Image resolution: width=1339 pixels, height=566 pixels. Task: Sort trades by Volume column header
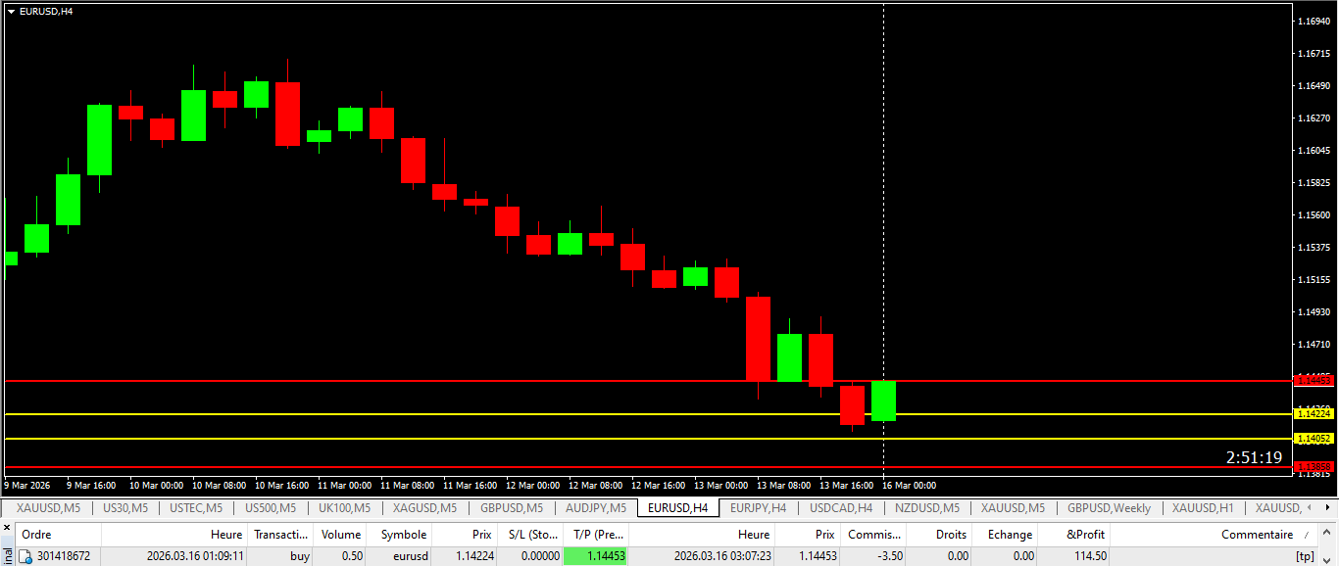(x=341, y=535)
